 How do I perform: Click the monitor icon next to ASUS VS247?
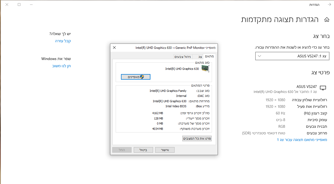pos(323,88)
